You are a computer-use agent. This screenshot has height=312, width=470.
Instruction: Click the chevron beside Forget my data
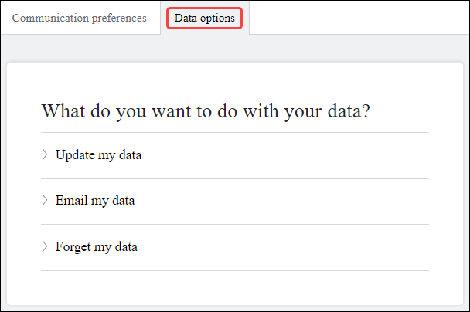(x=45, y=247)
